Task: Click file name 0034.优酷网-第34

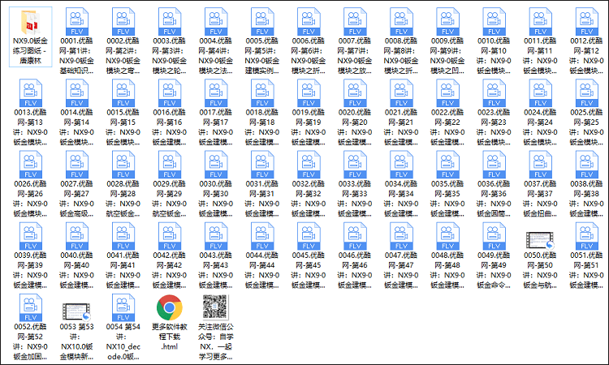Action: 401,198
